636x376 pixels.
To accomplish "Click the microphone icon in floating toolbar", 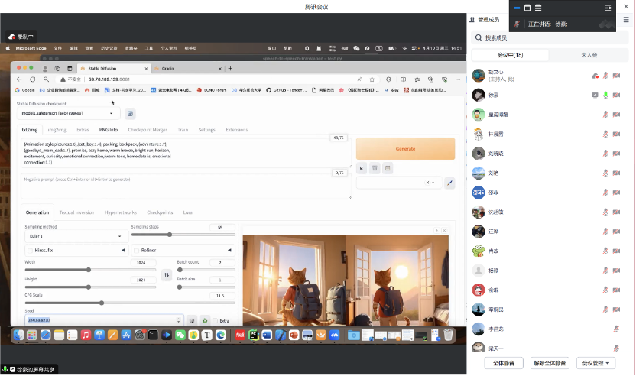I will pyautogui.click(x=517, y=24).
